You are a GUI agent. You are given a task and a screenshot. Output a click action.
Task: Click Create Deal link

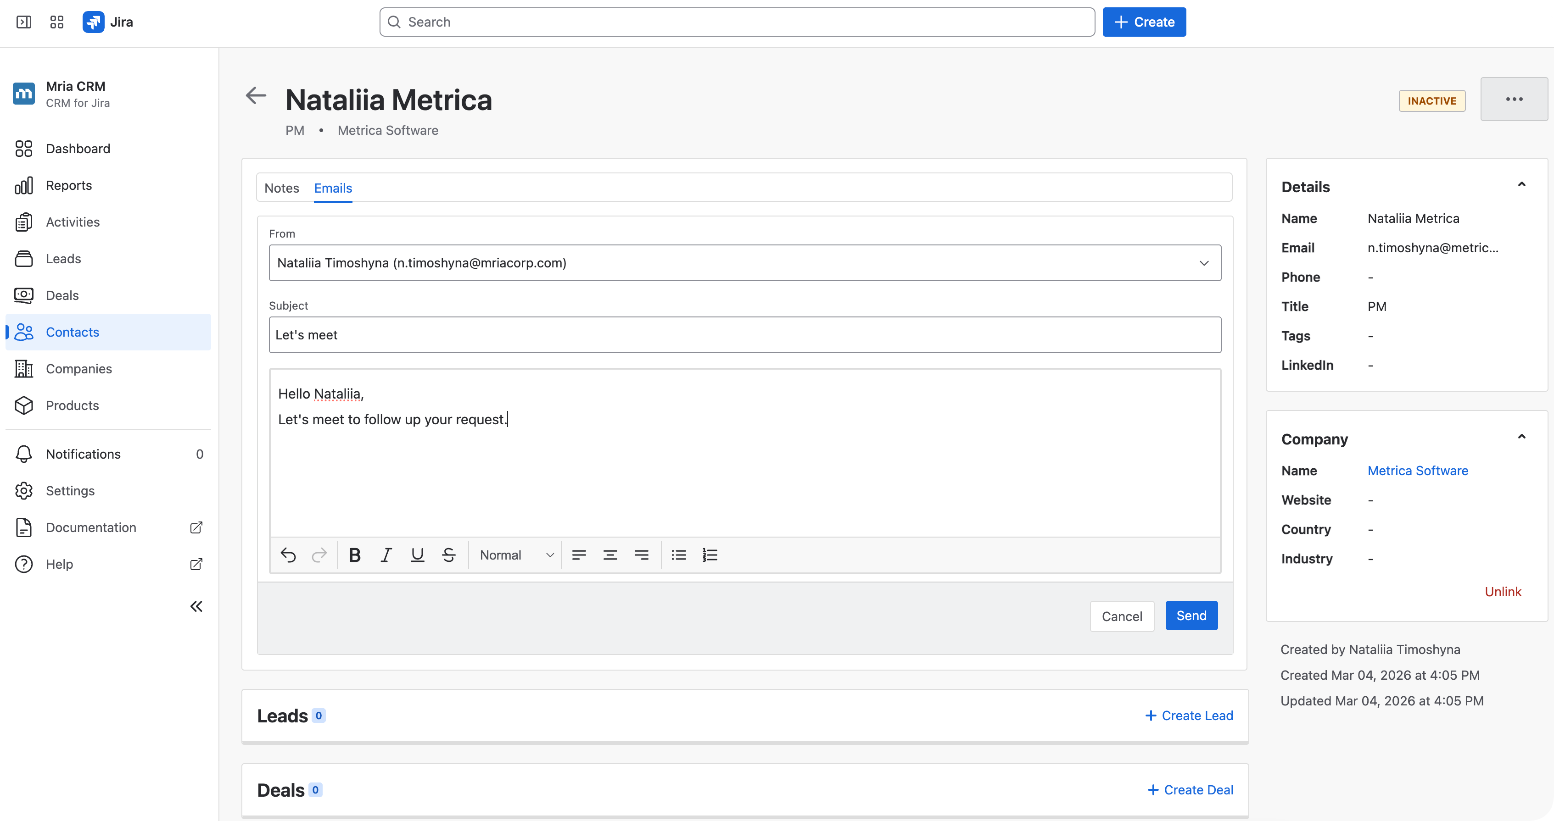[1190, 790]
